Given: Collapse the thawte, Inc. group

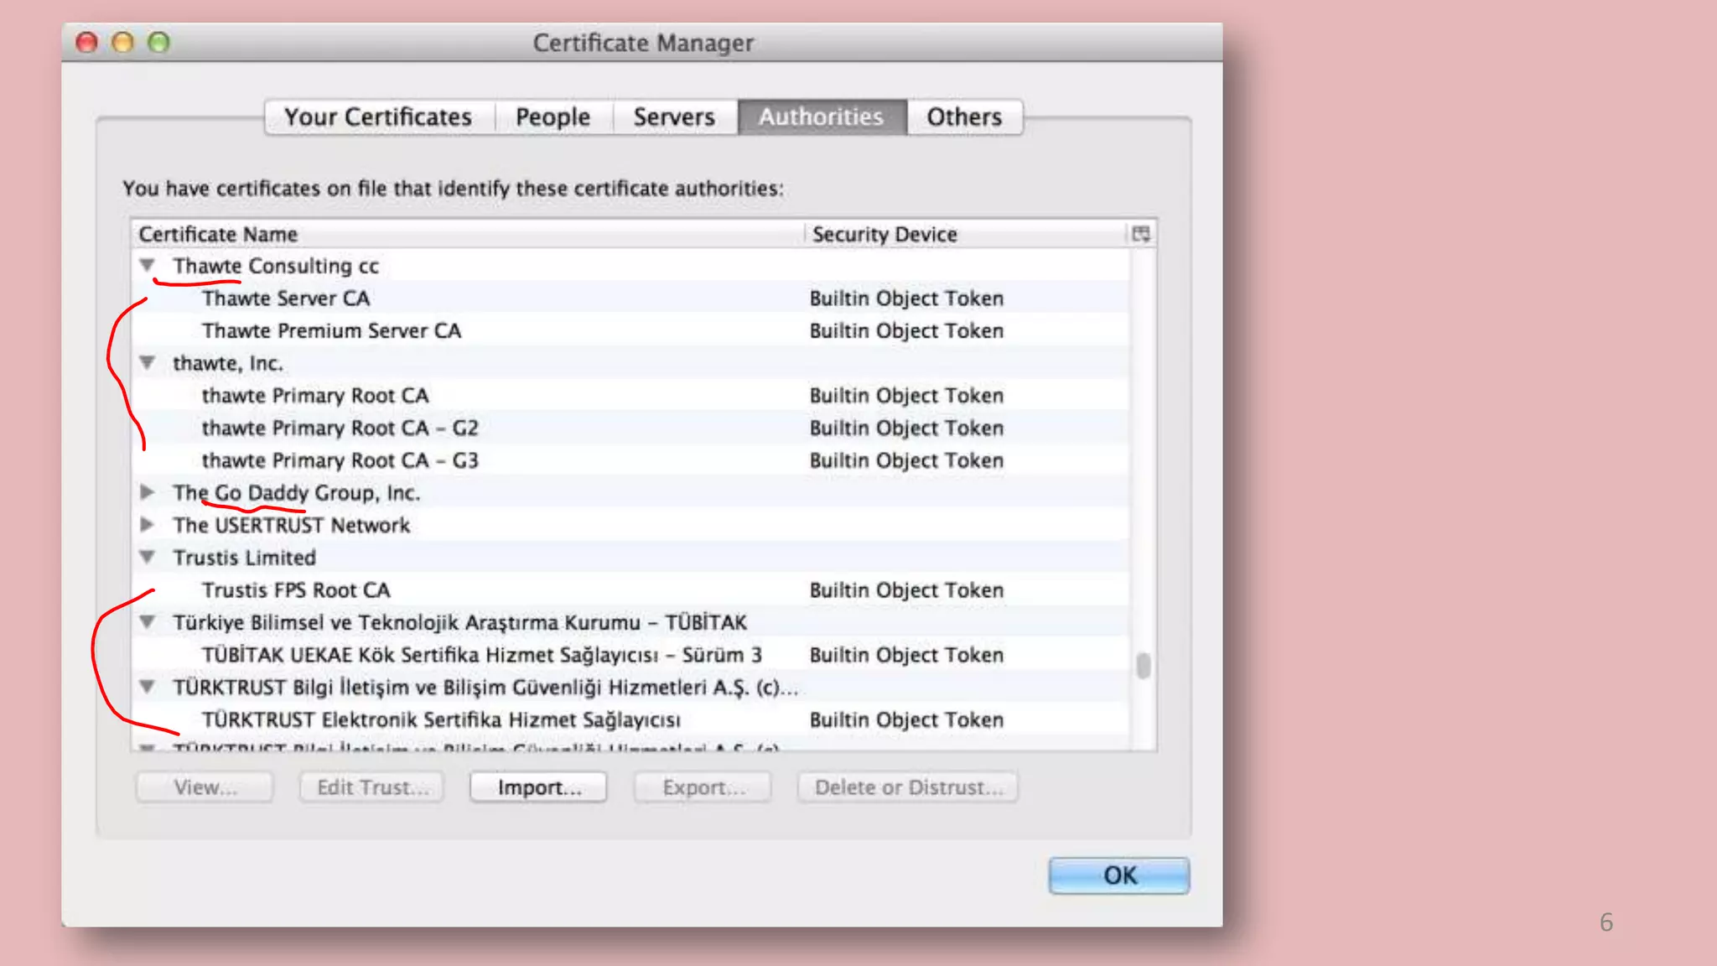Looking at the screenshot, I should [148, 363].
